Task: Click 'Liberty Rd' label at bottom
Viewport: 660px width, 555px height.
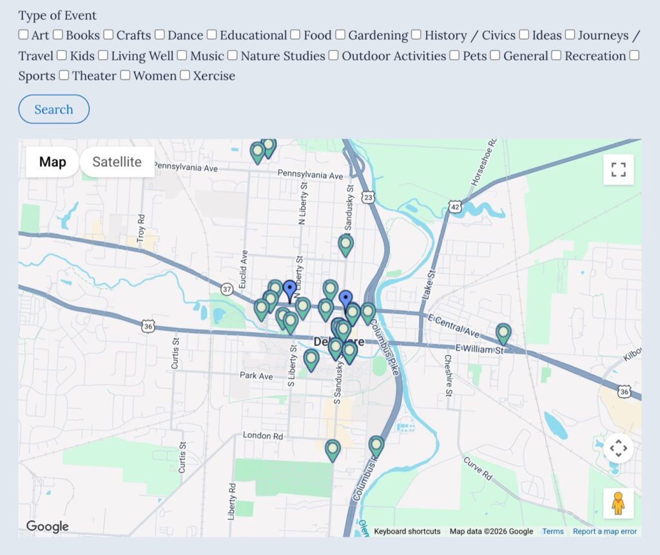Action: click(x=232, y=501)
